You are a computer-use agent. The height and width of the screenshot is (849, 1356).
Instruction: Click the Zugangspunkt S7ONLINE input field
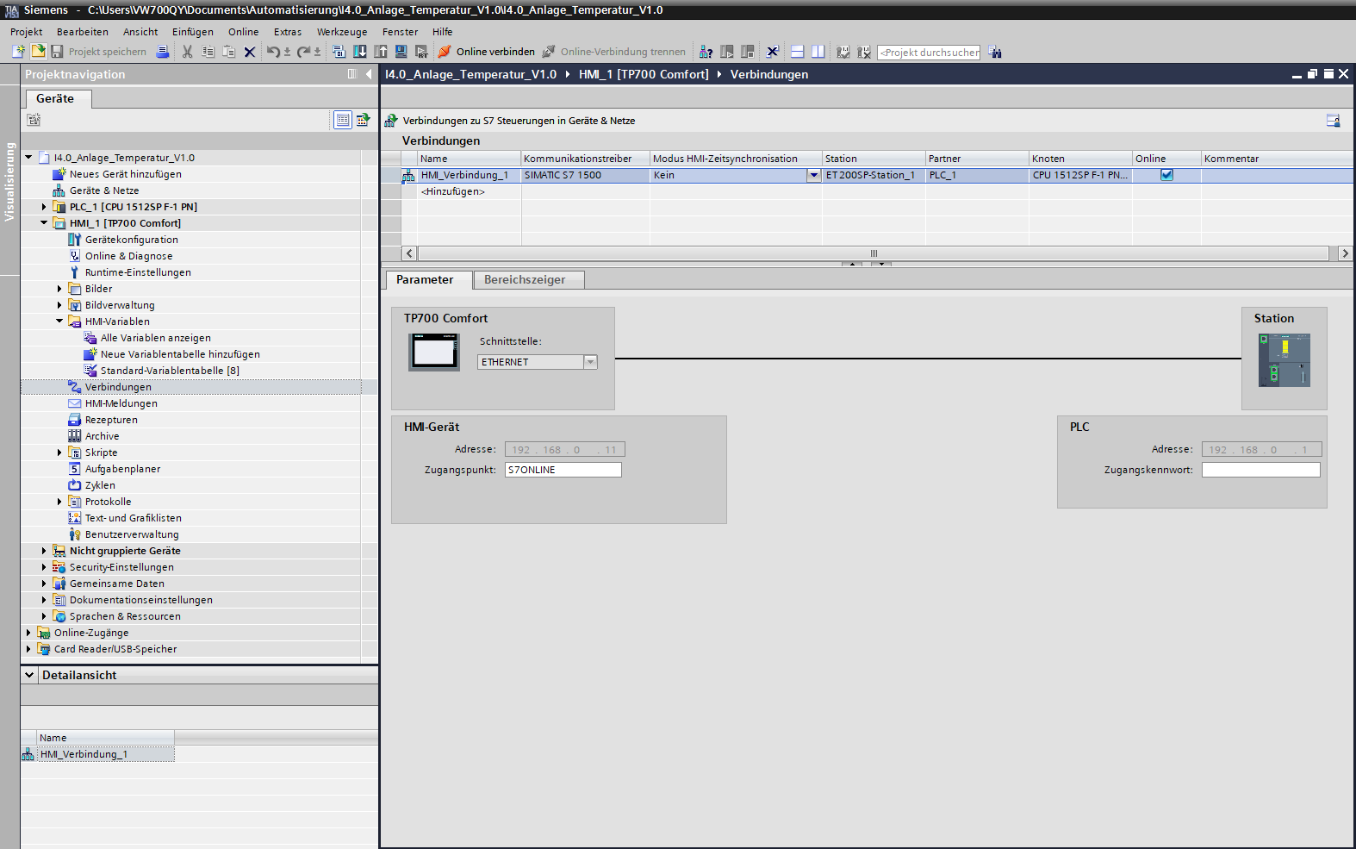point(563,470)
